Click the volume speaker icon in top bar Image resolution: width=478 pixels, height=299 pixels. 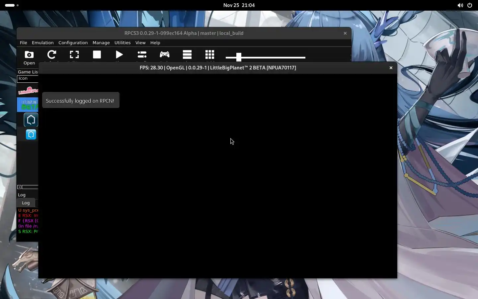coord(460,5)
